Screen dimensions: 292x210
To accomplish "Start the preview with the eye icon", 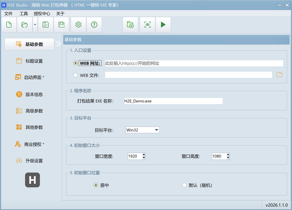I will [147, 24].
